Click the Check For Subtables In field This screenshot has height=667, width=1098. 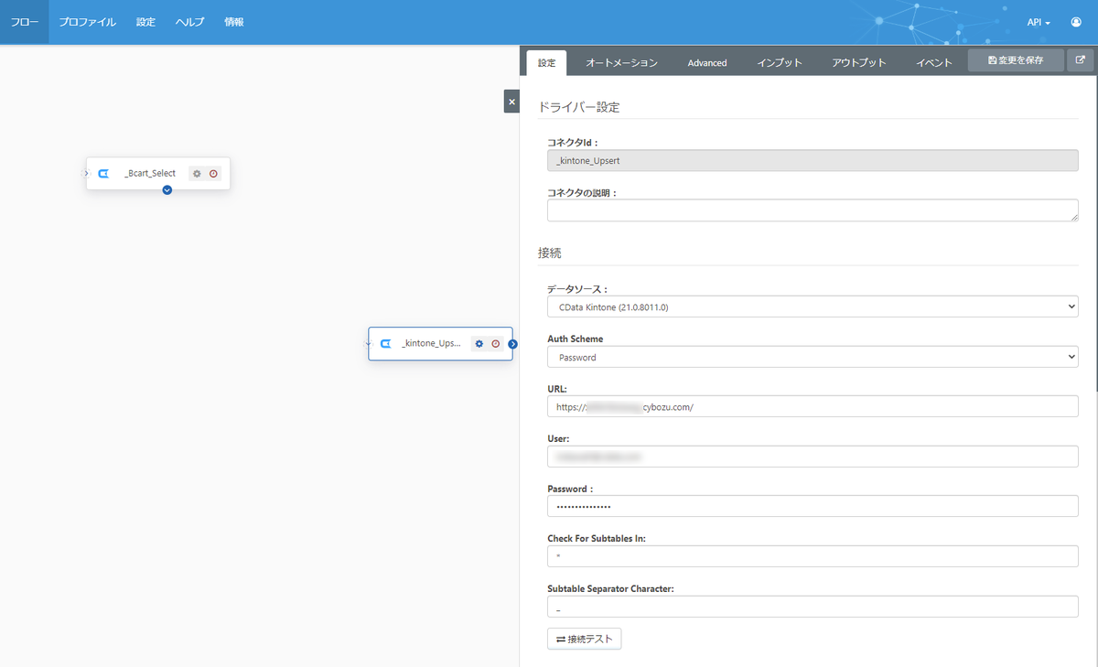(x=813, y=556)
